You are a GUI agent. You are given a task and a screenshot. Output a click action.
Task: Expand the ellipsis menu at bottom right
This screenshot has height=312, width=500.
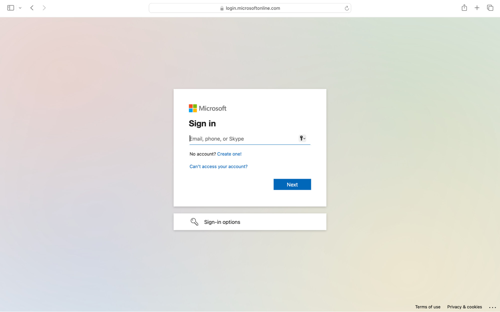492,306
